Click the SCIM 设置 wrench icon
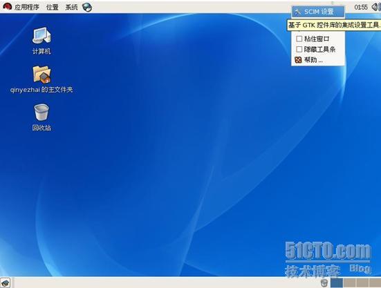 (297, 12)
